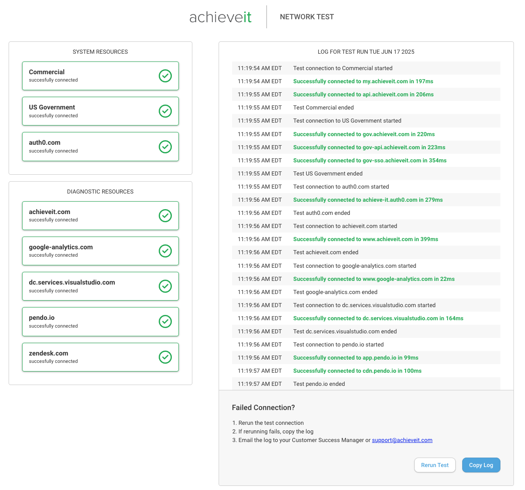Click the google-analytics.com checkmark icon
The width and height of the screenshot is (525, 490).
click(165, 251)
